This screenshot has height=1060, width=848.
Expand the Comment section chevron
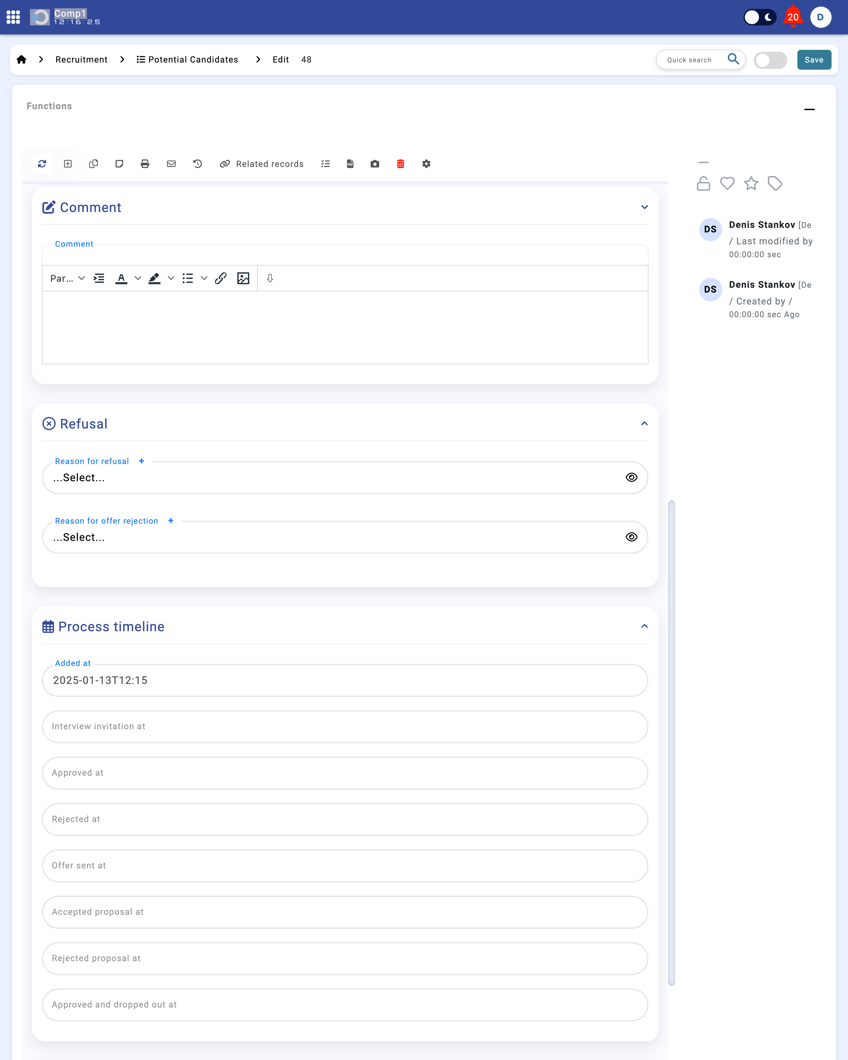[x=644, y=207]
